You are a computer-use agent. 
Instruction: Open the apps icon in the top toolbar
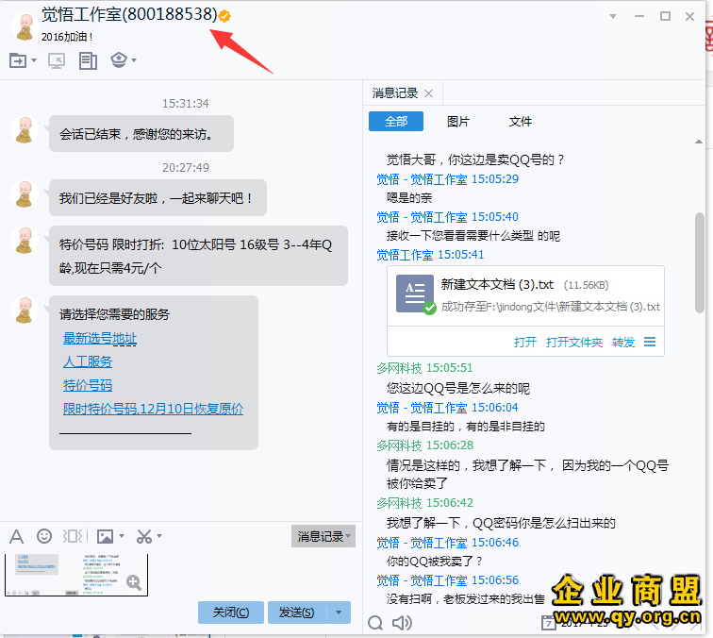pyautogui.click(x=119, y=59)
